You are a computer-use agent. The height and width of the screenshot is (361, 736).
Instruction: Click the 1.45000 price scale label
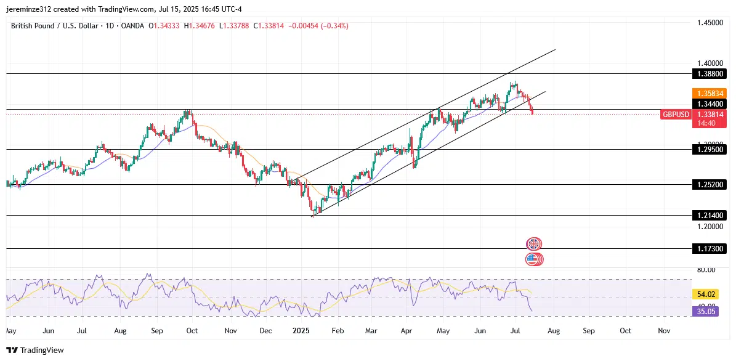pyautogui.click(x=709, y=23)
